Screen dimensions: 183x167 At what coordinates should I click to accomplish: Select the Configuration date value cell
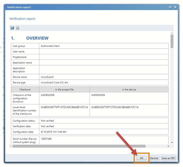54,132
